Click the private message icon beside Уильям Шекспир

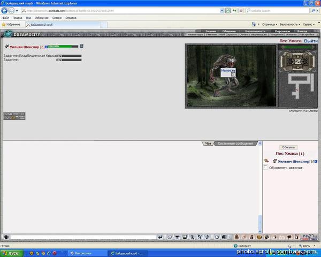[266, 161]
